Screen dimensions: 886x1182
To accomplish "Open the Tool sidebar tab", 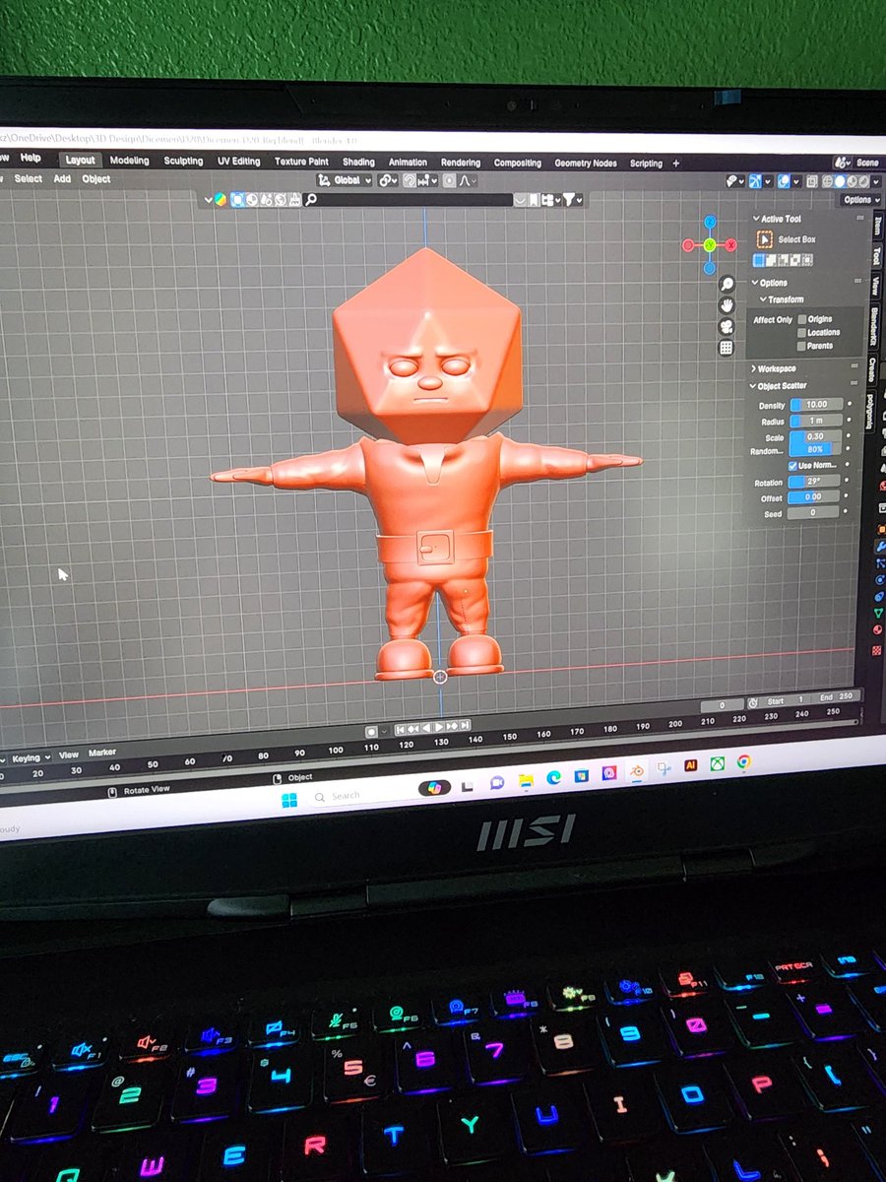I will coord(876,256).
